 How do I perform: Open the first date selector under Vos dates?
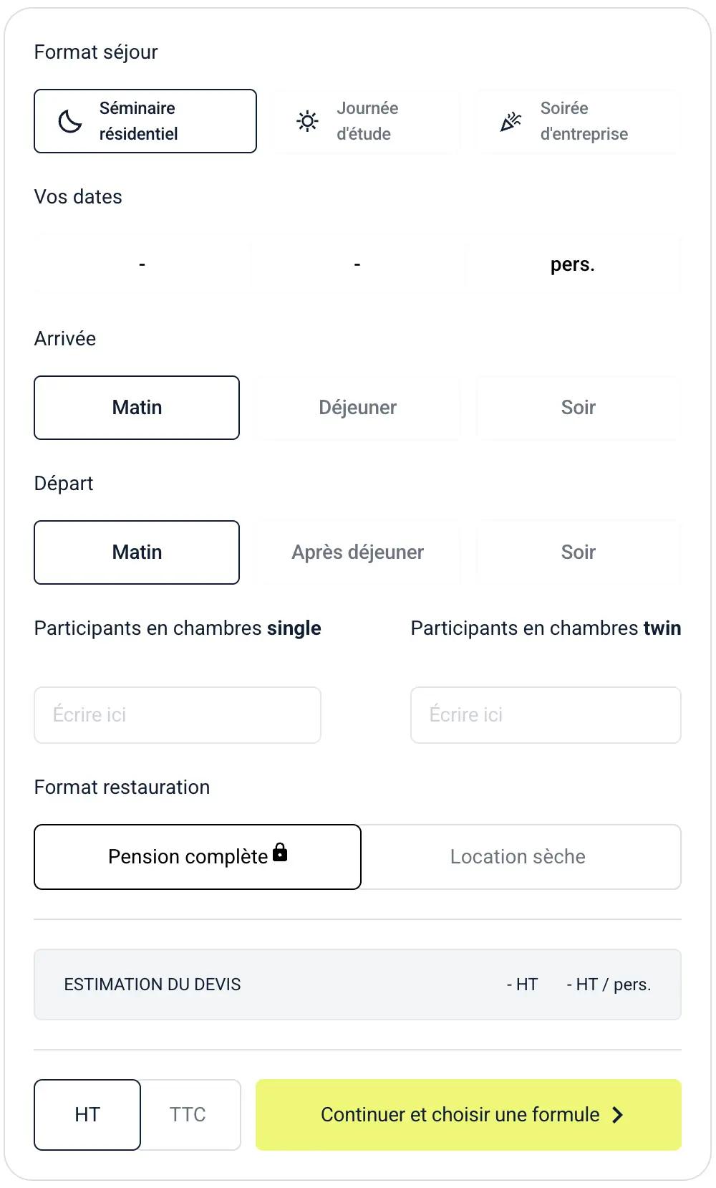(142, 264)
